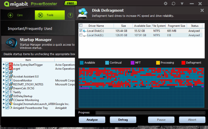Viewport: 208px width, 129px height.
Task: Switch to the Tools tab
Action: [x=50, y=15]
